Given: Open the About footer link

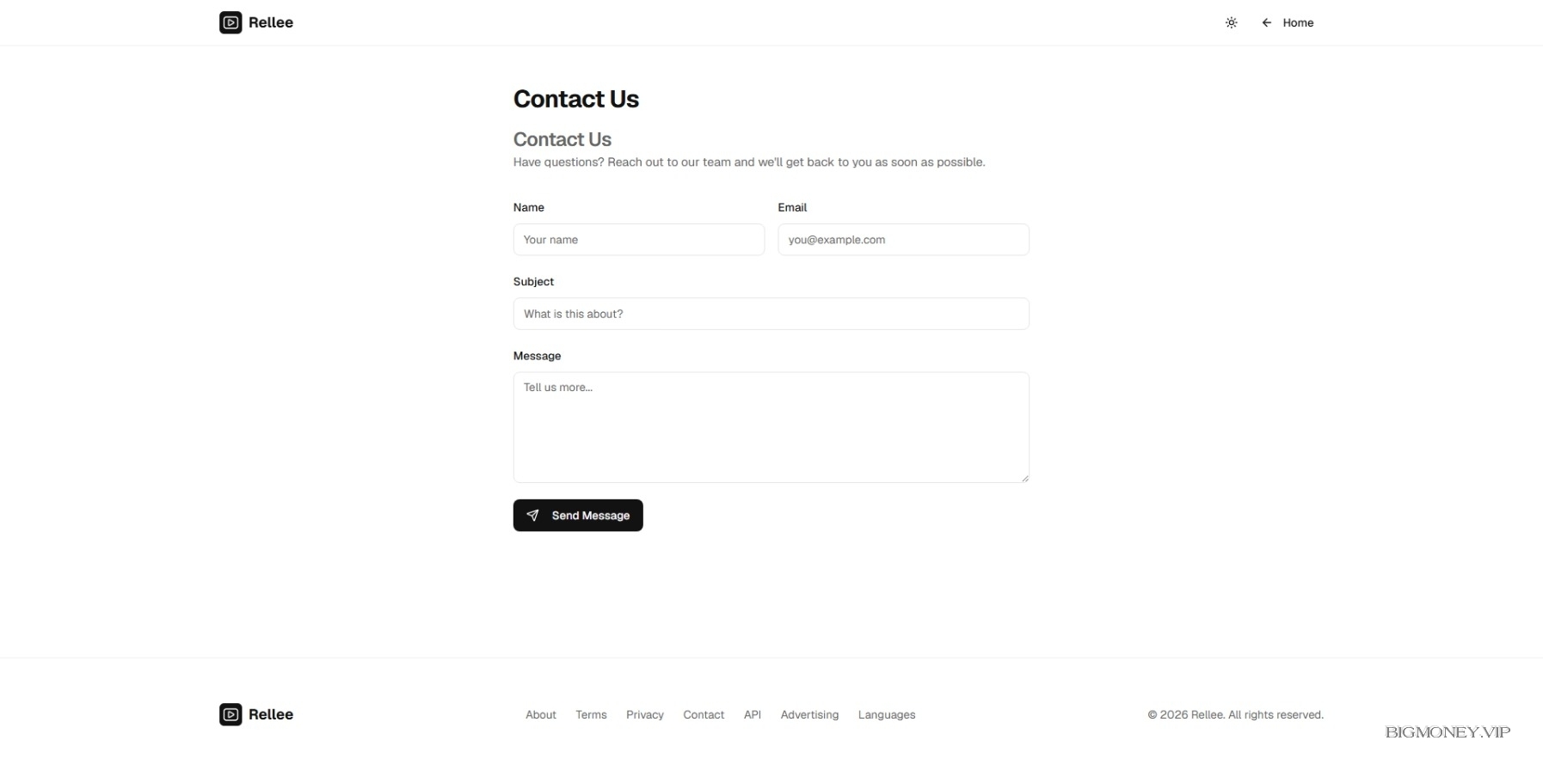Looking at the screenshot, I should click(x=540, y=715).
